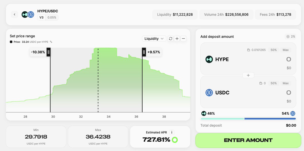304x151 pixels.
Task: Set USDC deposit to Max
Action: pyautogui.click(x=286, y=83)
